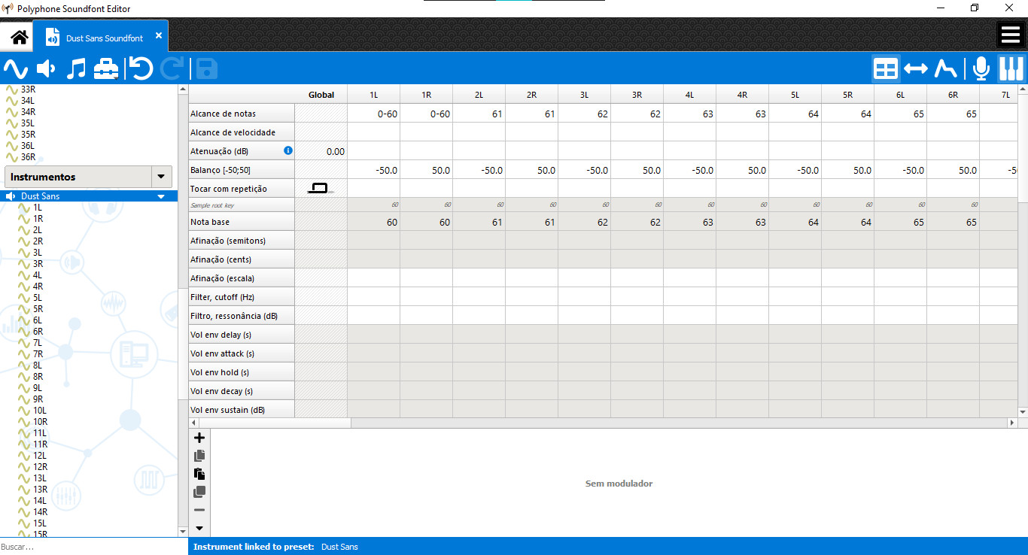Click the loop playback icon in Global column
This screenshot has width=1028, height=555.
coord(320,188)
